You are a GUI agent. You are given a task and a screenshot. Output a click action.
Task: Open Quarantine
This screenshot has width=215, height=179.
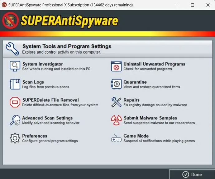pyautogui.click(x=135, y=82)
